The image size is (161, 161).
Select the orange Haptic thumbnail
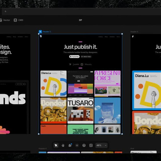53,129
